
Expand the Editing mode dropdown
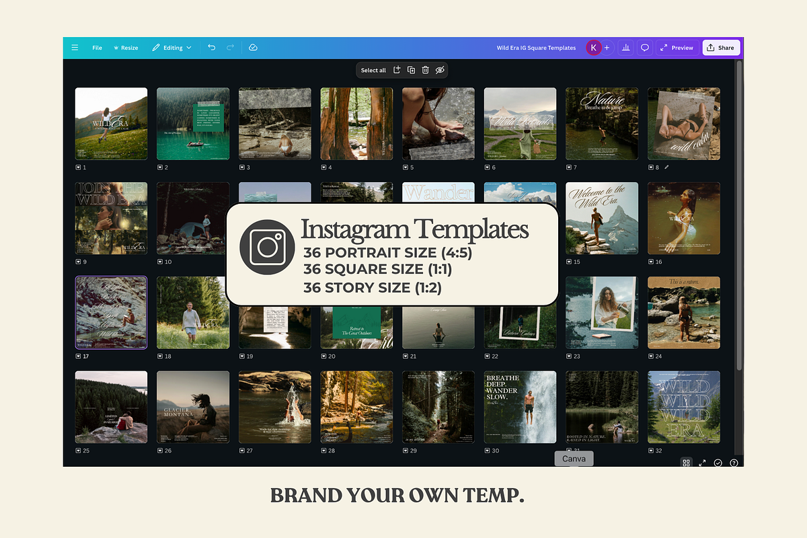tap(171, 48)
